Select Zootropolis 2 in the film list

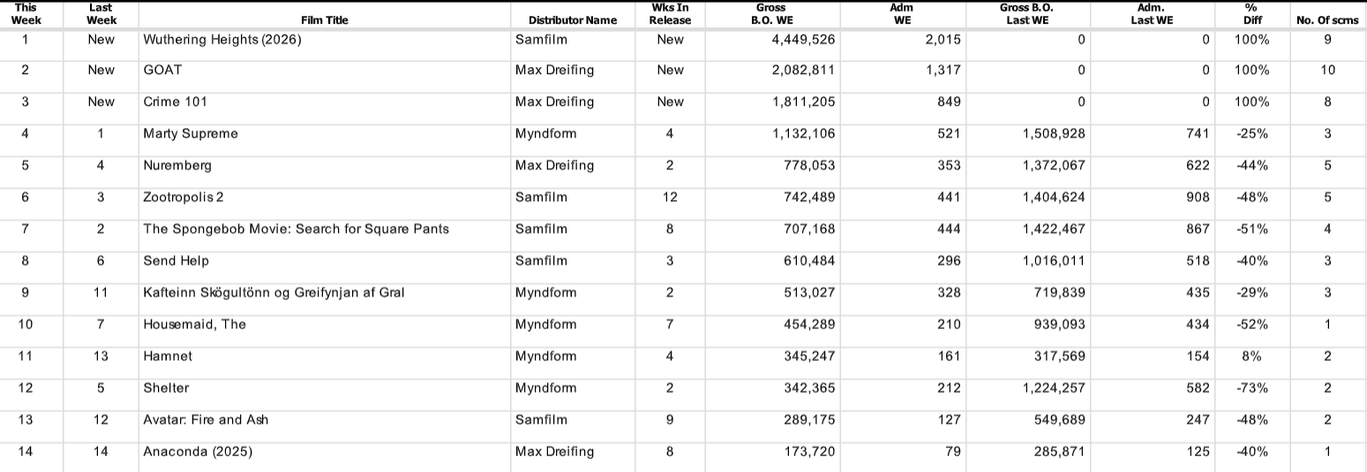[184, 198]
